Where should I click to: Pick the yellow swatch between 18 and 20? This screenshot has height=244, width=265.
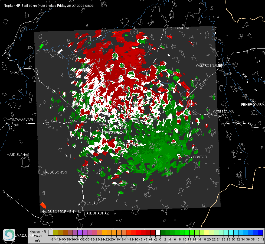point(207,233)
